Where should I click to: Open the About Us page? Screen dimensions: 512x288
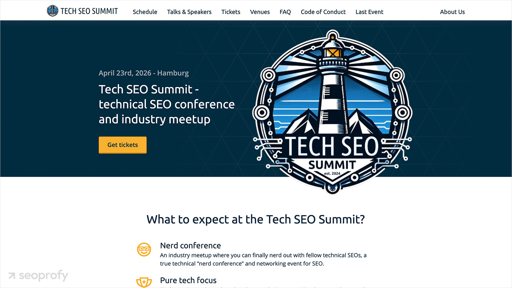click(x=452, y=12)
